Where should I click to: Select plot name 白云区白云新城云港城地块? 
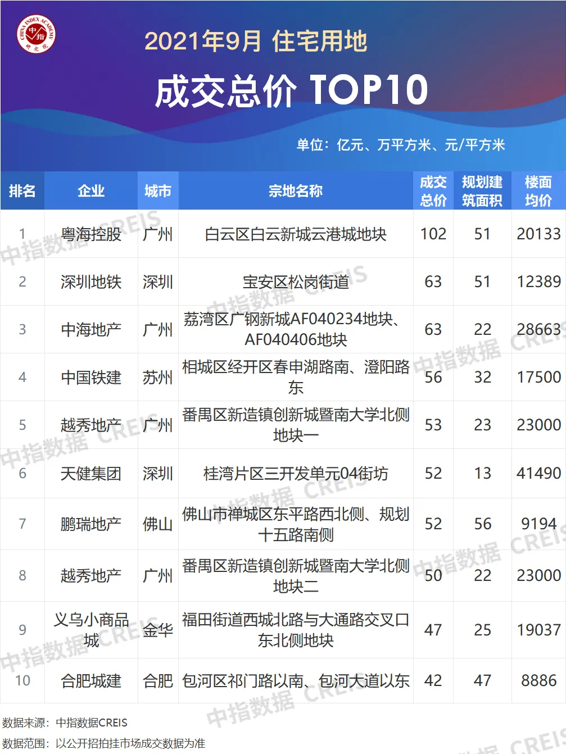tap(296, 234)
